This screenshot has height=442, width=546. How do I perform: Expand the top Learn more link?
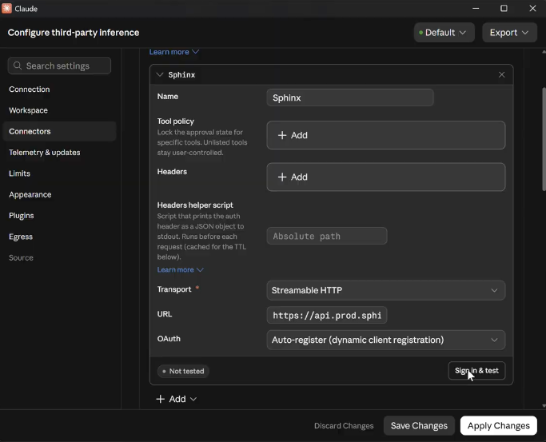click(174, 52)
